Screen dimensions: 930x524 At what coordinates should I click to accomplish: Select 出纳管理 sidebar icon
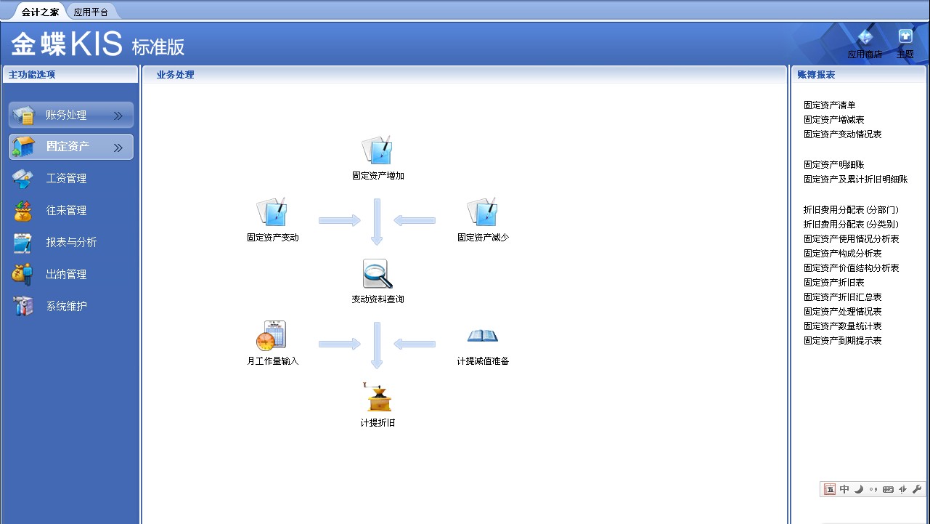pos(23,275)
